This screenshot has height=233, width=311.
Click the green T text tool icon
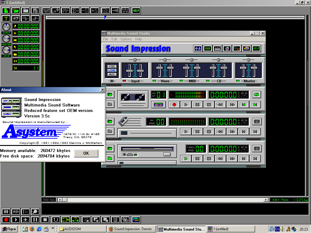pos(6,19)
